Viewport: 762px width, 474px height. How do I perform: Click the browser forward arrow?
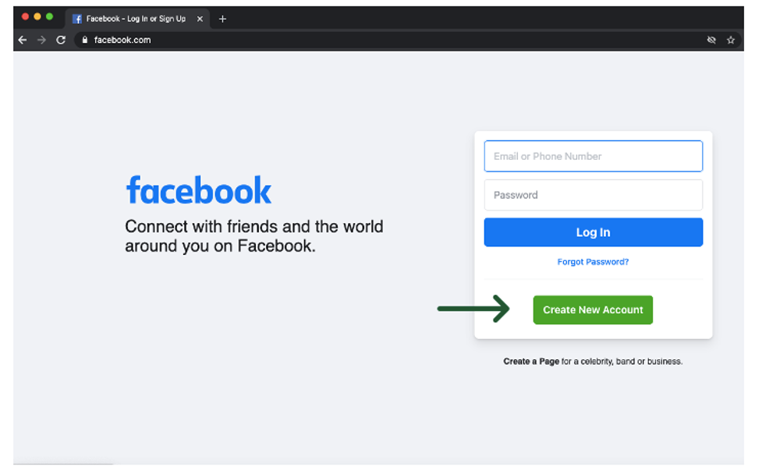(42, 40)
